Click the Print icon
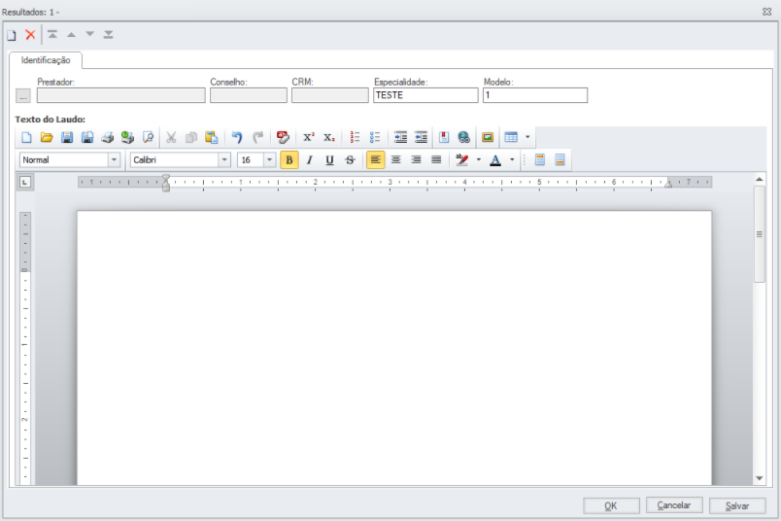This screenshot has width=781, height=521. pyautogui.click(x=108, y=137)
